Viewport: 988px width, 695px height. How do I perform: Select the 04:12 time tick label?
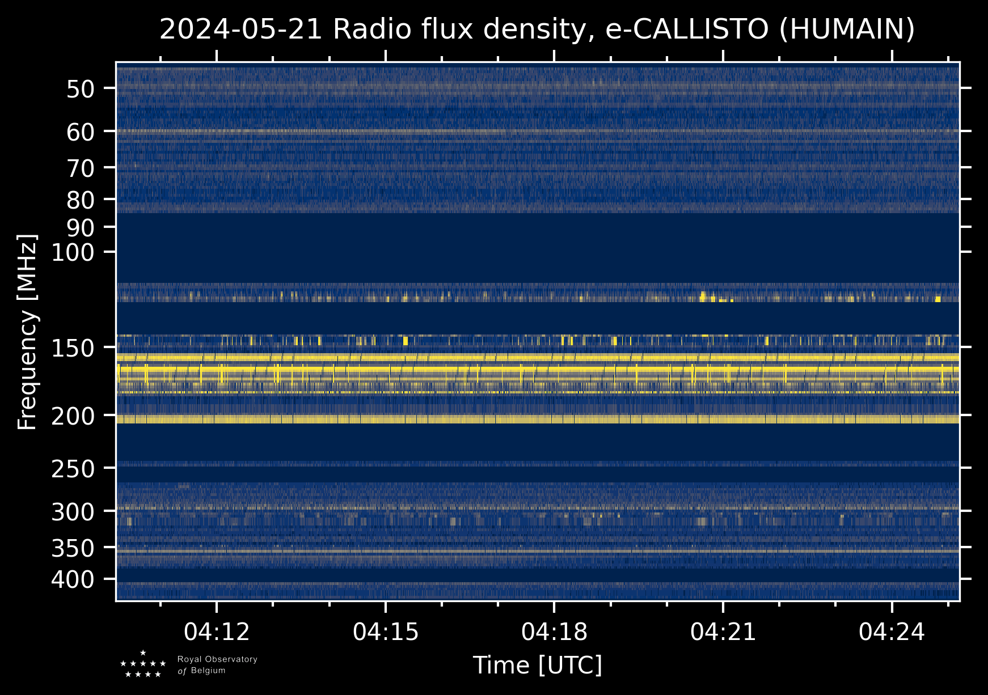(x=217, y=632)
